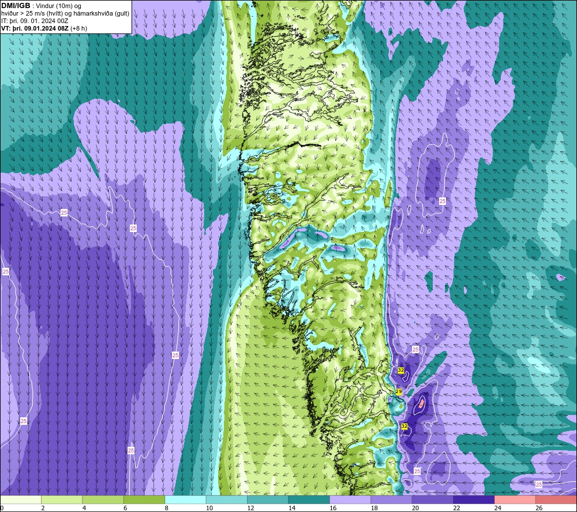Select the 2–4 m/s light green legend swatch
The width and height of the screenshot is (577, 512).
[62, 499]
